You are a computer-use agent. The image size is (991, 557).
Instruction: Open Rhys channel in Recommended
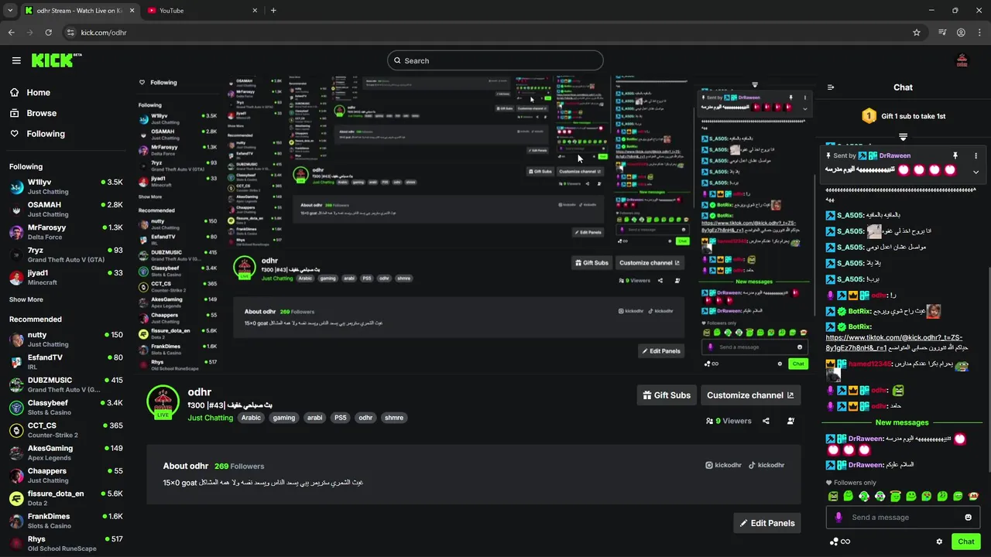coord(66,543)
